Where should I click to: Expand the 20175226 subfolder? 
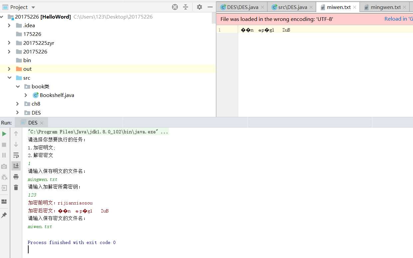tap(9, 51)
